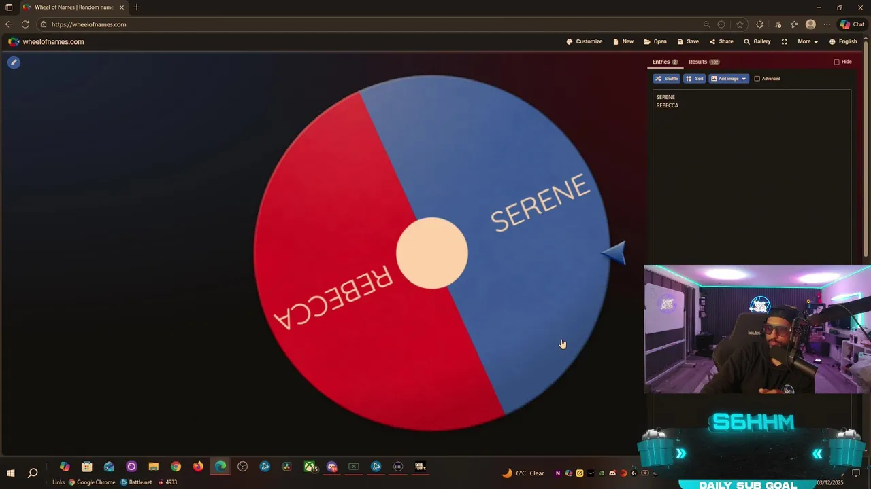Click the 4933 link in Links bar
Image resolution: width=871 pixels, height=489 pixels.
click(x=167, y=482)
